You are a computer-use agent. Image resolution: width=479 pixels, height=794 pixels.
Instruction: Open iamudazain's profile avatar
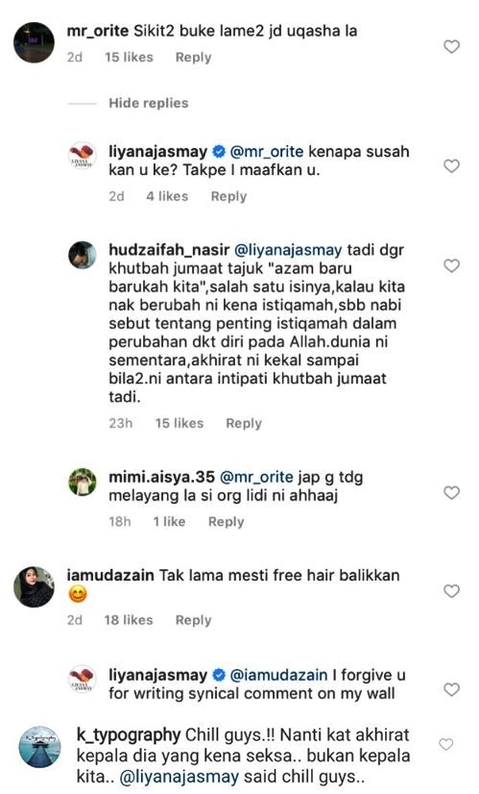tap(34, 587)
